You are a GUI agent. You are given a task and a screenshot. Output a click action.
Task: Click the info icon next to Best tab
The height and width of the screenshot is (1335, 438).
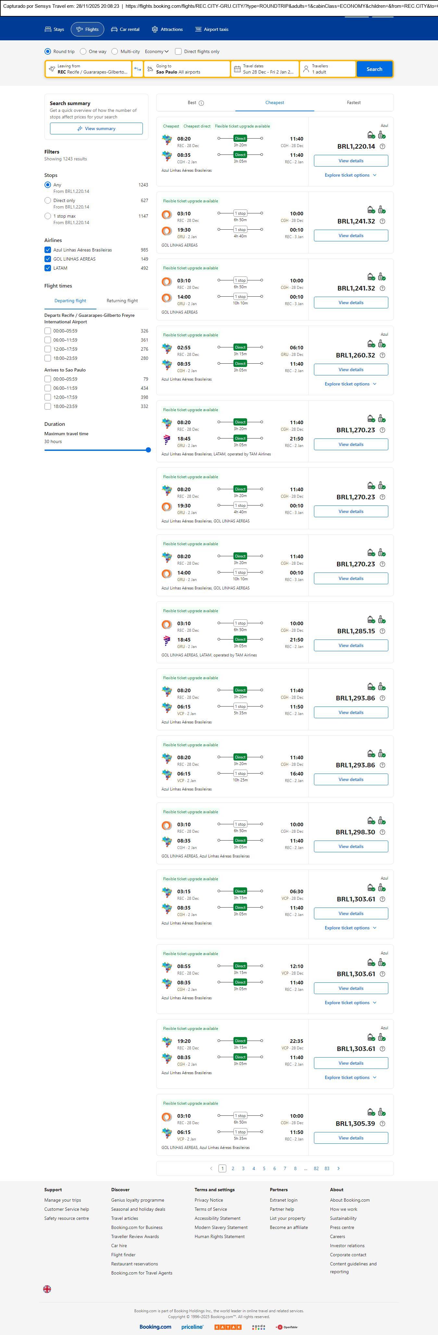tap(201, 103)
